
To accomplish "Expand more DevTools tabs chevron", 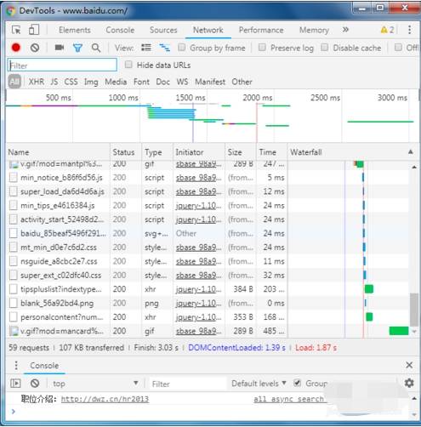I will tap(345, 30).
